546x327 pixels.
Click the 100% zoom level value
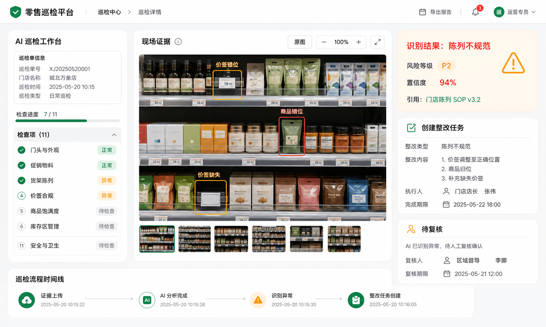coord(341,42)
